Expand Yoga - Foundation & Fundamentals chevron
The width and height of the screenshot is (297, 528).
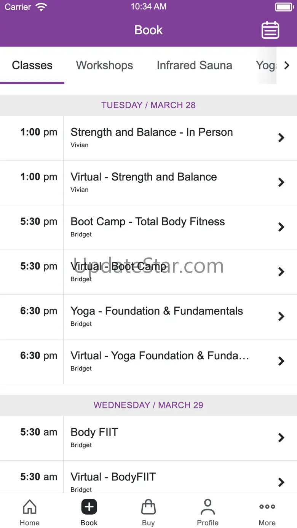coord(281,316)
